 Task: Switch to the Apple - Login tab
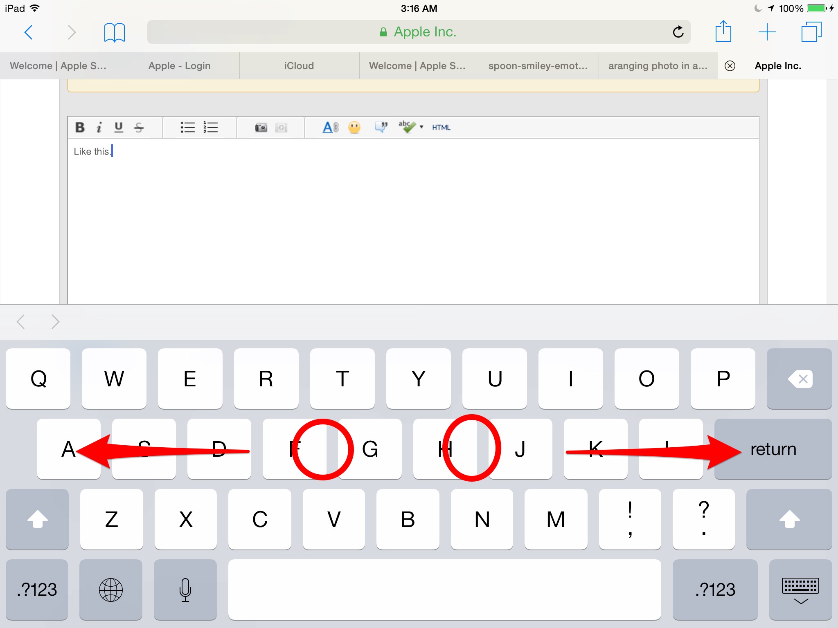tap(179, 66)
